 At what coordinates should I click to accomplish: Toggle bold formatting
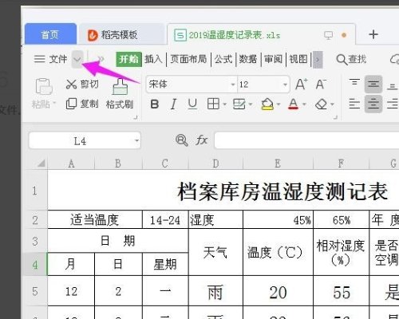[x=155, y=104]
